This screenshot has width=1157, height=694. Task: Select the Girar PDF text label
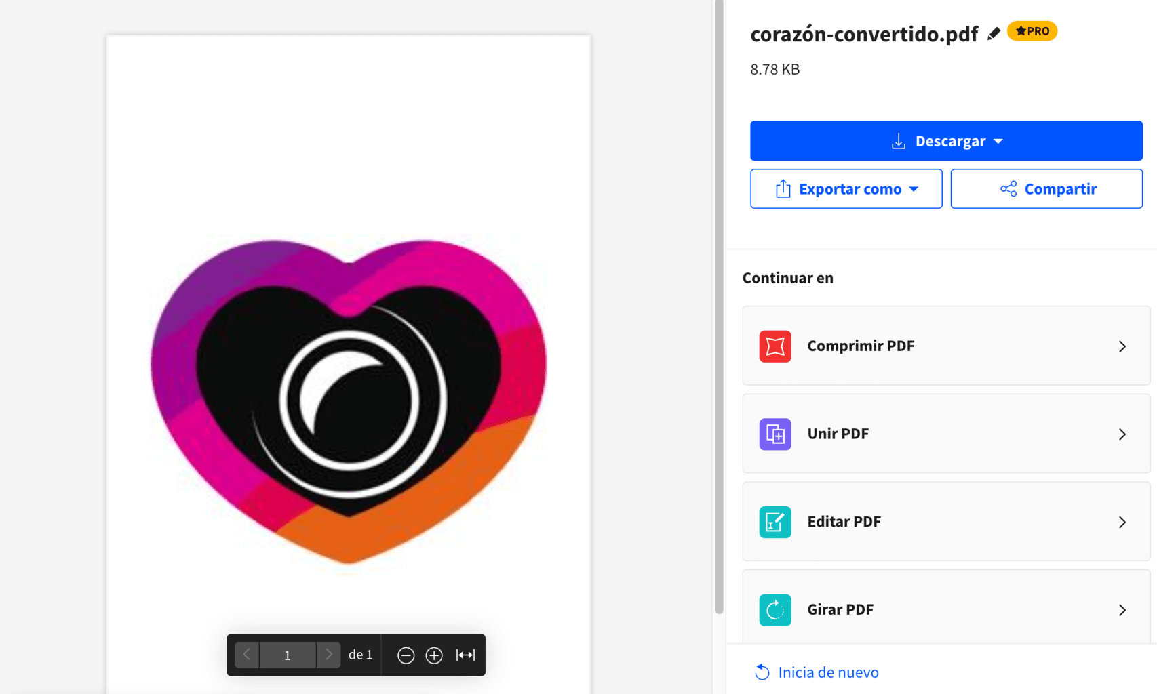pos(840,609)
